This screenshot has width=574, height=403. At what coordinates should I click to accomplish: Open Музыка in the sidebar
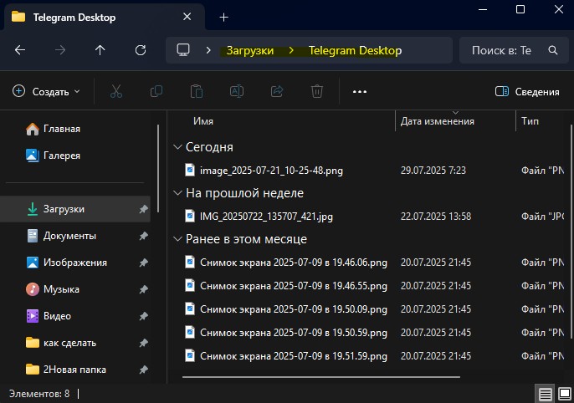pyautogui.click(x=75, y=289)
